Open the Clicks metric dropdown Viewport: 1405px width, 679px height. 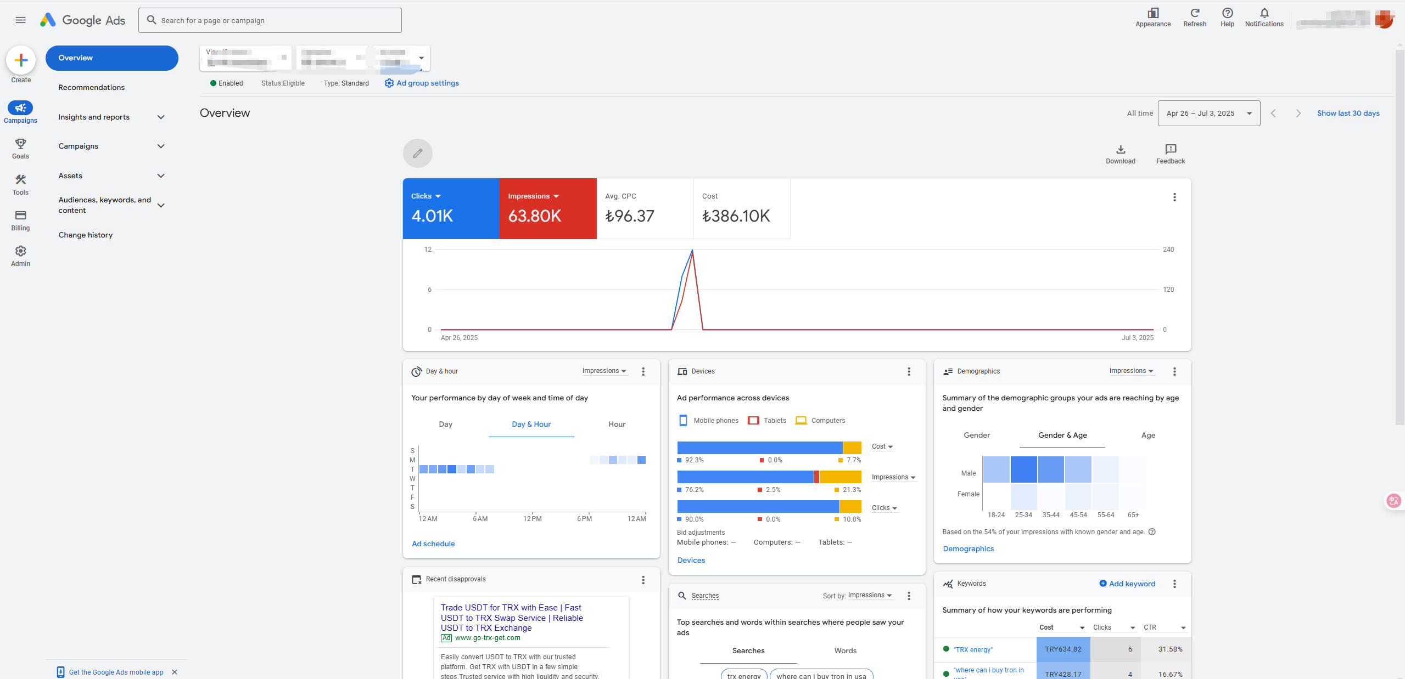[x=426, y=196]
